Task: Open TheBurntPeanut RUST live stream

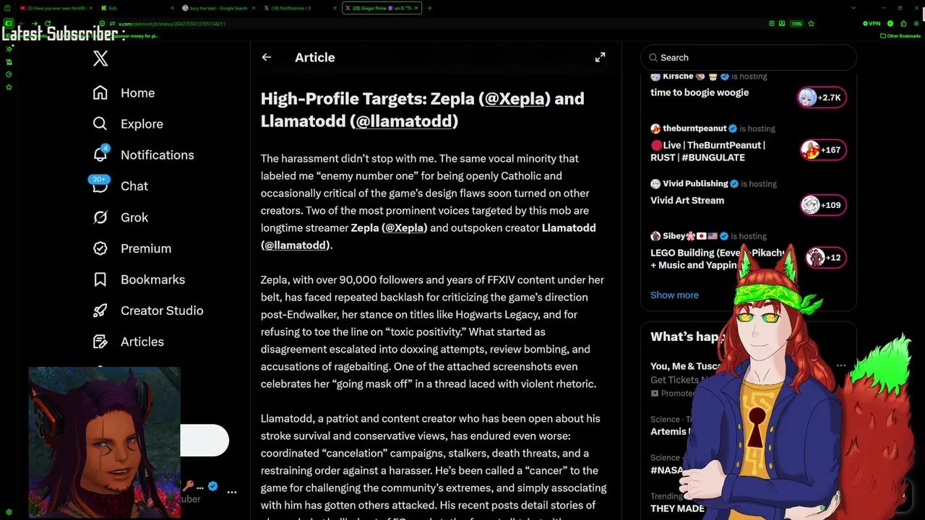Action: click(707, 151)
